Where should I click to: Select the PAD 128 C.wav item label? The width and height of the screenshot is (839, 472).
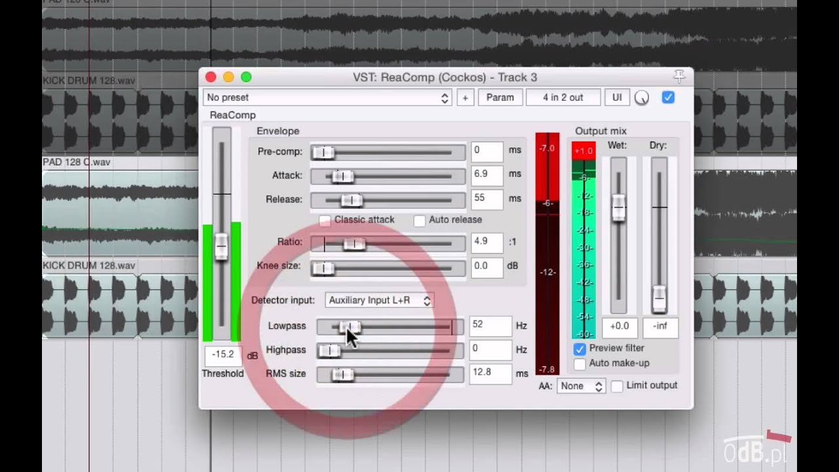click(77, 162)
